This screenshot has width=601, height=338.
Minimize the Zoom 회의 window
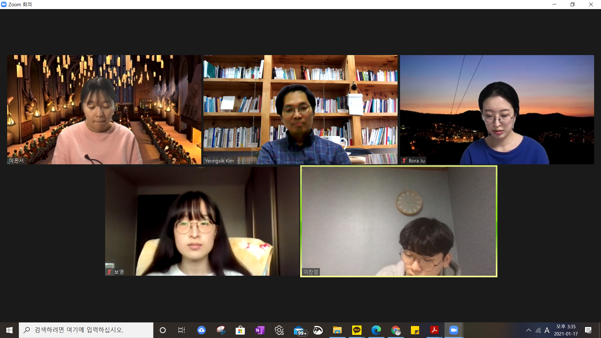[x=554, y=4]
